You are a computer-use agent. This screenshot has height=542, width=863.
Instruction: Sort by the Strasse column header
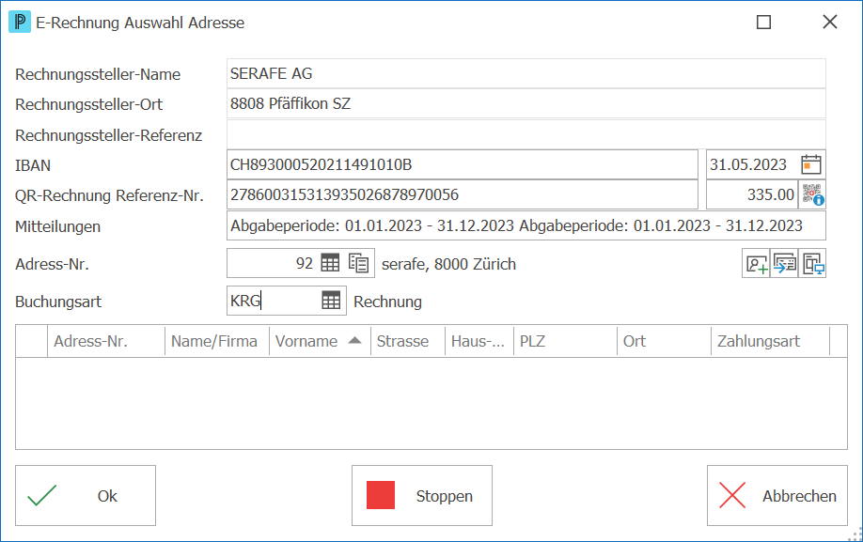tap(408, 341)
